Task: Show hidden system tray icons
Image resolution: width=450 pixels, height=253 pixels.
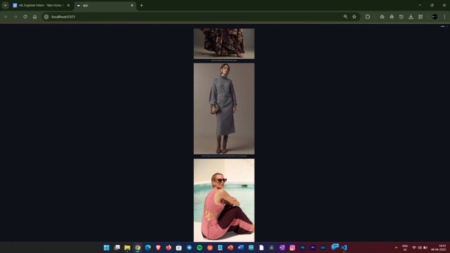Action: point(396,247)
